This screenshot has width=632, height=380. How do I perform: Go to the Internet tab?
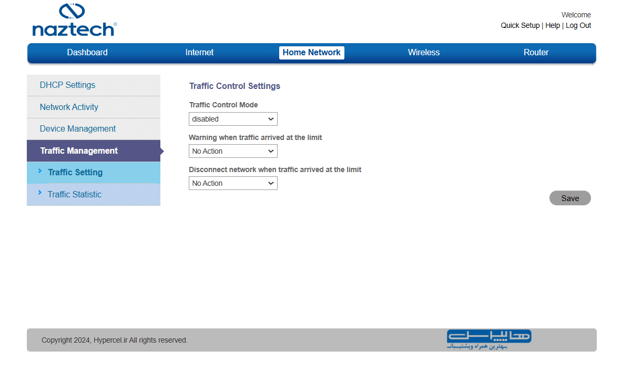point(199,53)
